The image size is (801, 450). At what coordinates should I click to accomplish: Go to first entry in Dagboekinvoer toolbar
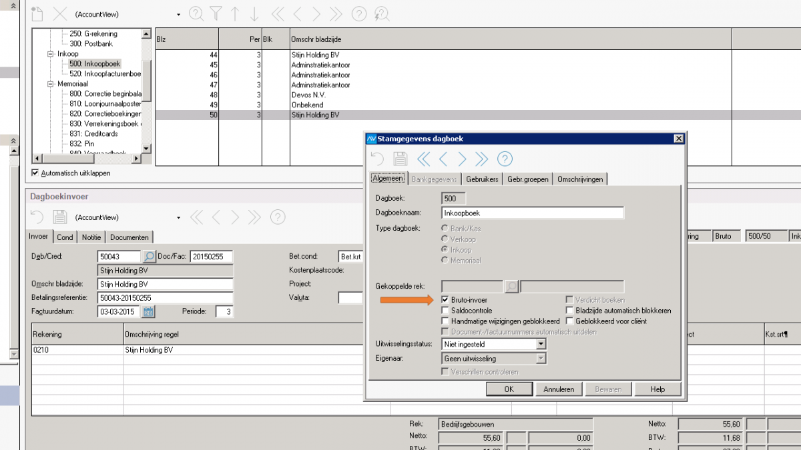[x=196, y=217]
